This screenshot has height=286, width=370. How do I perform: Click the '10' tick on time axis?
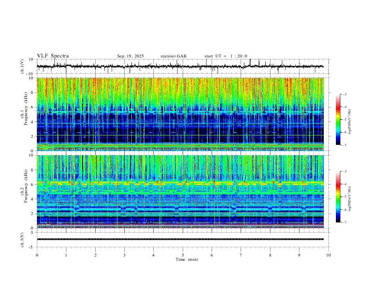click(x=328, y=255)
